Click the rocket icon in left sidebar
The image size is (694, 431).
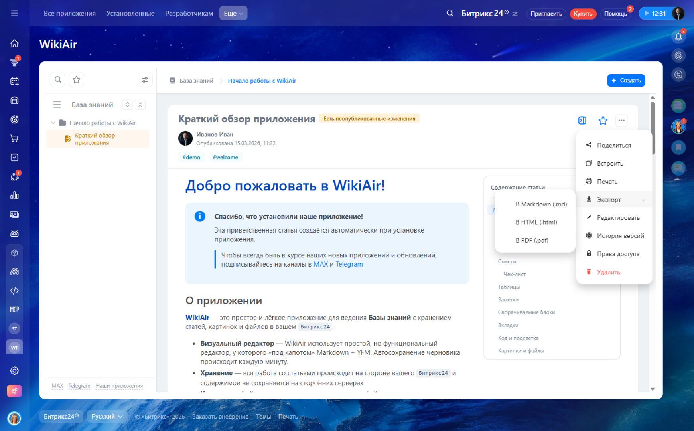14,391
